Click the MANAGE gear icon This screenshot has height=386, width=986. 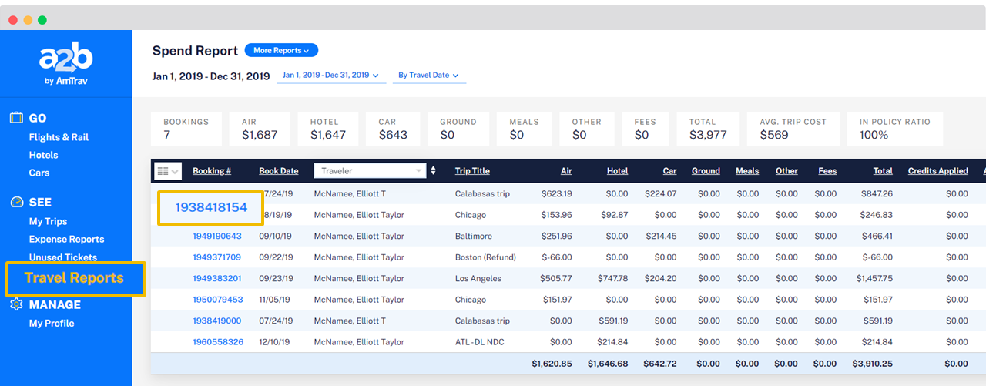click(16, 304)
